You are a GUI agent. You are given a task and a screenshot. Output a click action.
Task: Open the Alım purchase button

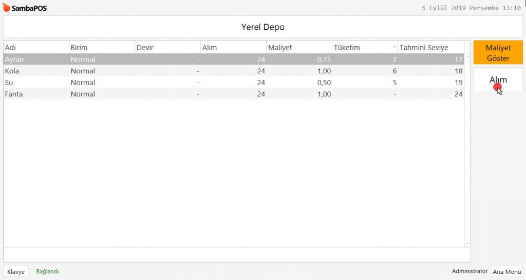point(498,79)
